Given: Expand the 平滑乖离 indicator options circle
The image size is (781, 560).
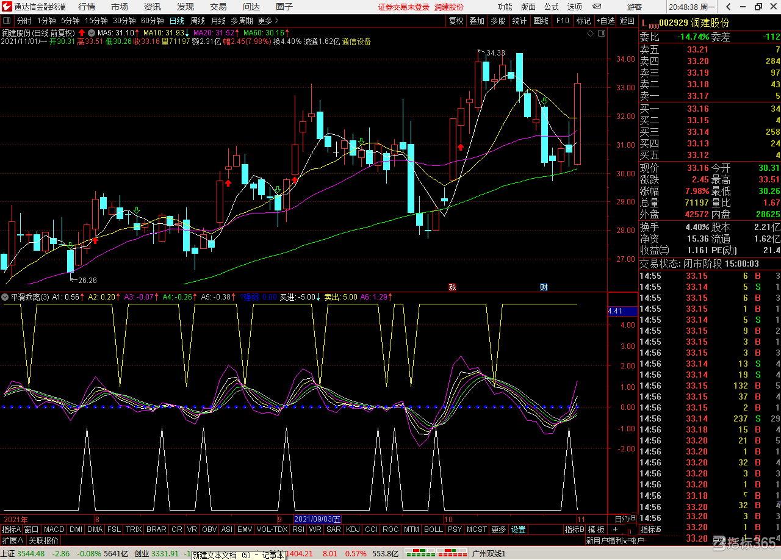Looking at the screenshot, I should 5,297.
